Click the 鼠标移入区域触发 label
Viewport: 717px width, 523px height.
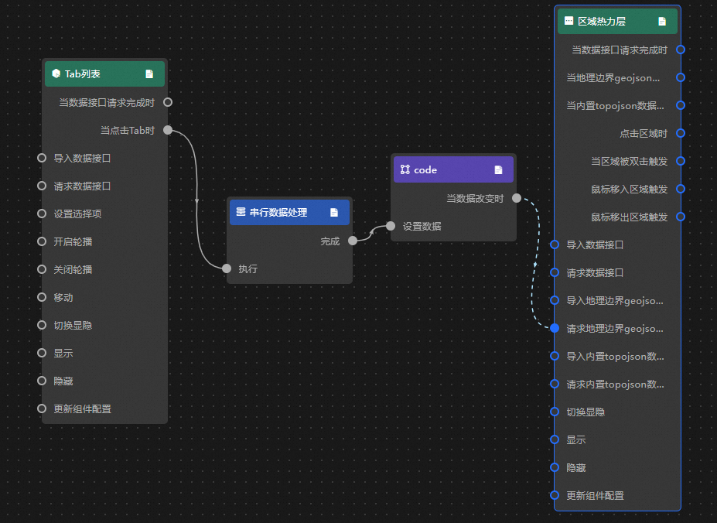[629, 190]
